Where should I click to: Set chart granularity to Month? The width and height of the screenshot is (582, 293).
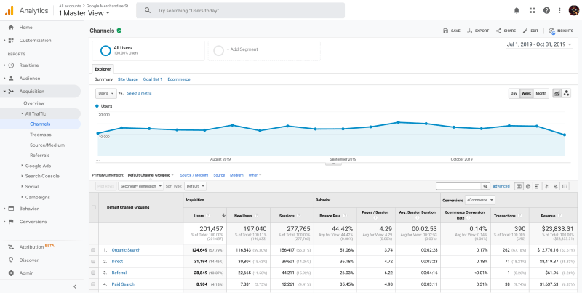point(541,94)
